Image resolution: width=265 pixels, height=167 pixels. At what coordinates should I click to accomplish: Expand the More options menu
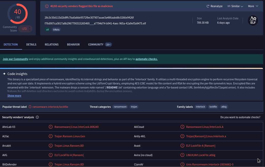[x=253, y=6]
